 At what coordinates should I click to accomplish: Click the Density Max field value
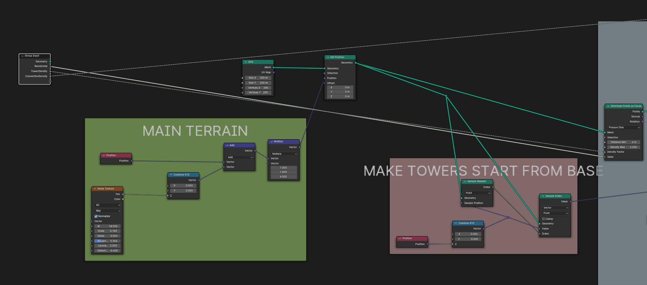coord(623,147)
